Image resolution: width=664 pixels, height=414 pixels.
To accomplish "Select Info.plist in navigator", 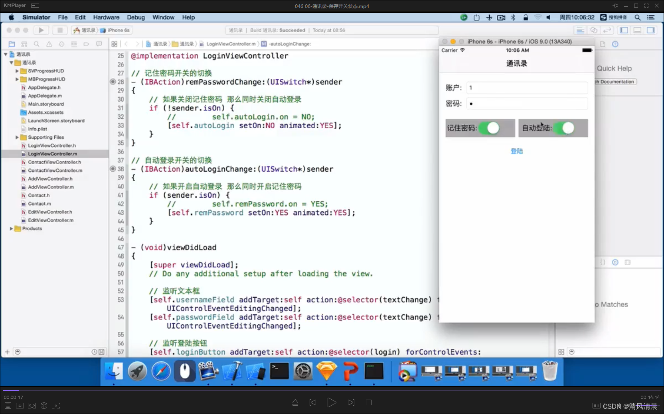I will pos(38,129).
